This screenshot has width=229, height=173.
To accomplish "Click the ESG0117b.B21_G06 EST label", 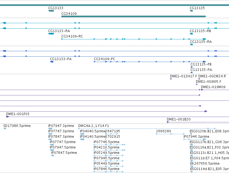I will click(x=209, y=142).
